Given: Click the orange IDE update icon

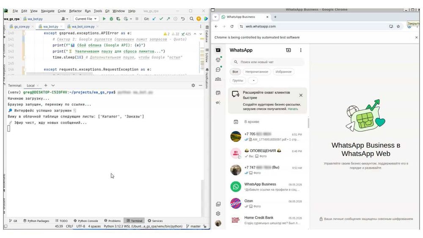Looking at the screenshot, I should (198, 19).
